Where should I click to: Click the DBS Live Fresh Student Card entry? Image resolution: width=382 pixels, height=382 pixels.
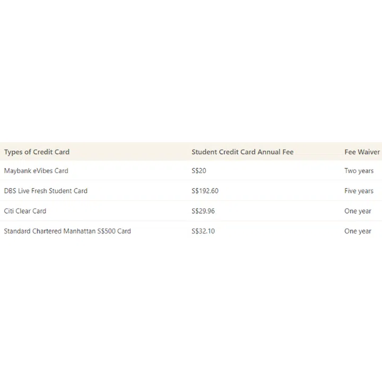[46, 191]
